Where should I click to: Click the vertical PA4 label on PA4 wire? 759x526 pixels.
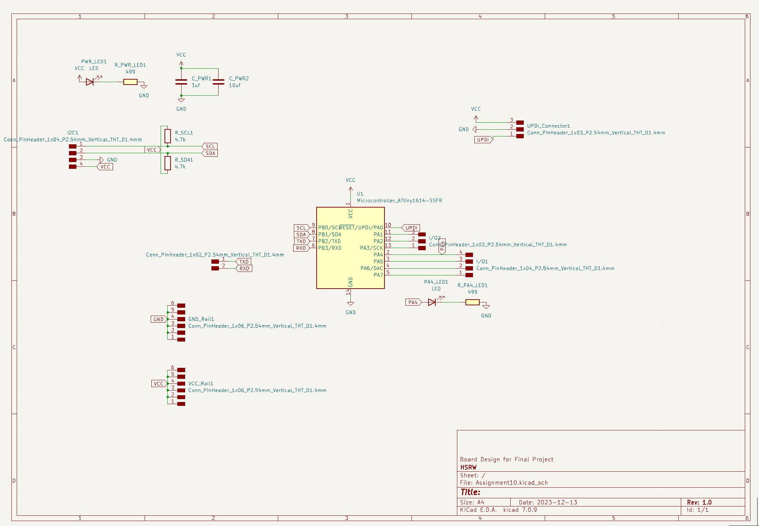(x=442, y=246)
